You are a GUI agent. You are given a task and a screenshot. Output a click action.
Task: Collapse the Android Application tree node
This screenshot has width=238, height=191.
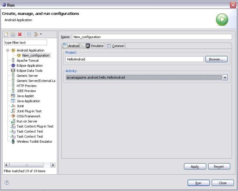pyautogui.click(x=7, y=50)
